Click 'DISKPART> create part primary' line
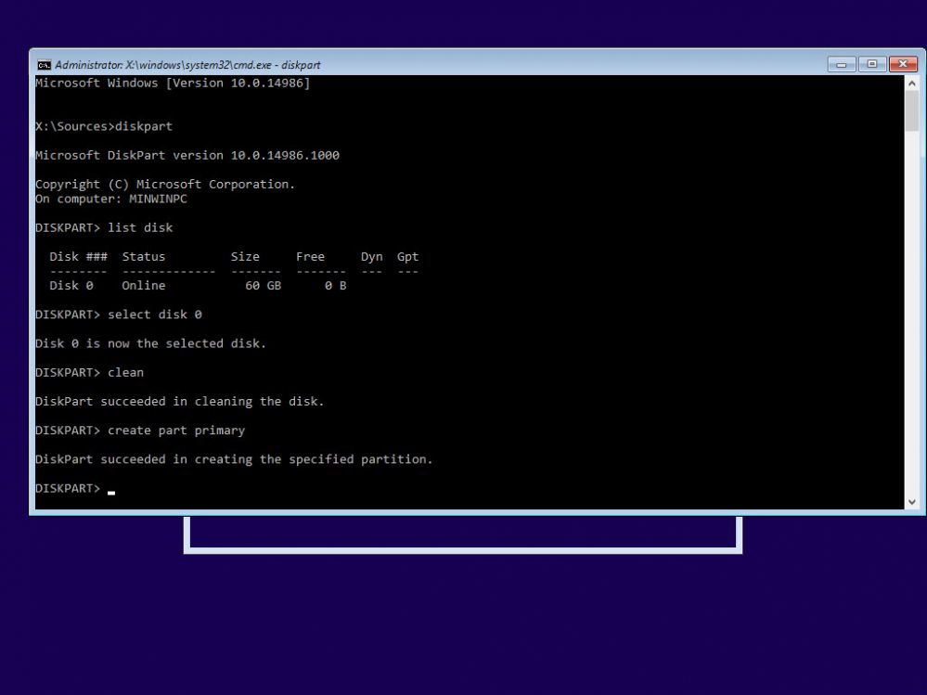The height and width of the screenshot is (695, 927). tap(140, 431)
